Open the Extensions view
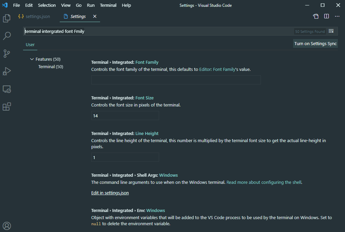This screenshot has height=232, width=345. click(x=6, y=107)
